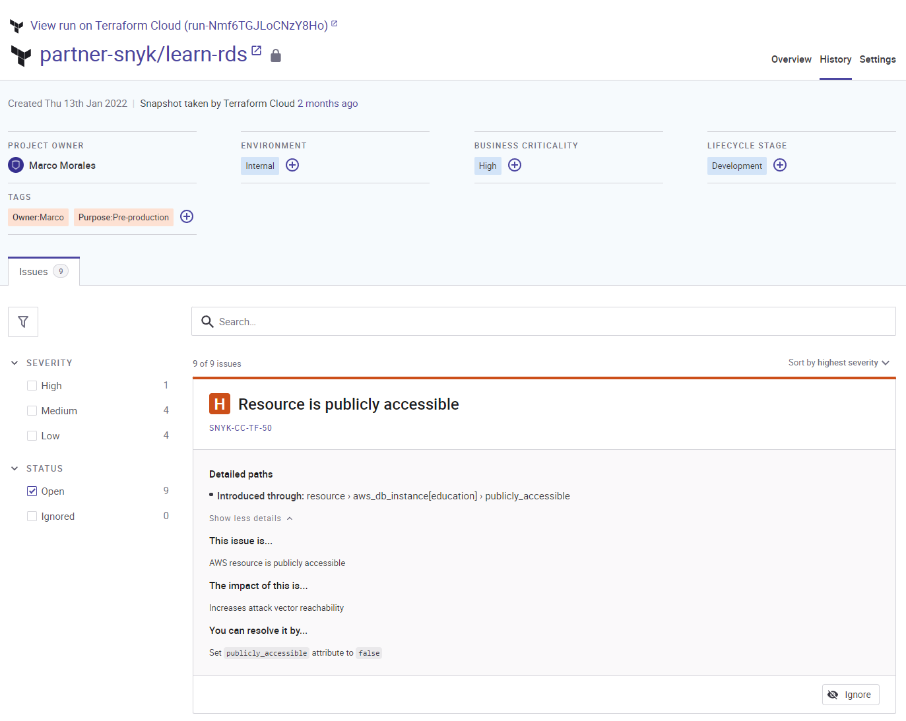Enable the Ignored status filter
The height and width of the screenshot is (721, 906).
[x=32, y=516]
